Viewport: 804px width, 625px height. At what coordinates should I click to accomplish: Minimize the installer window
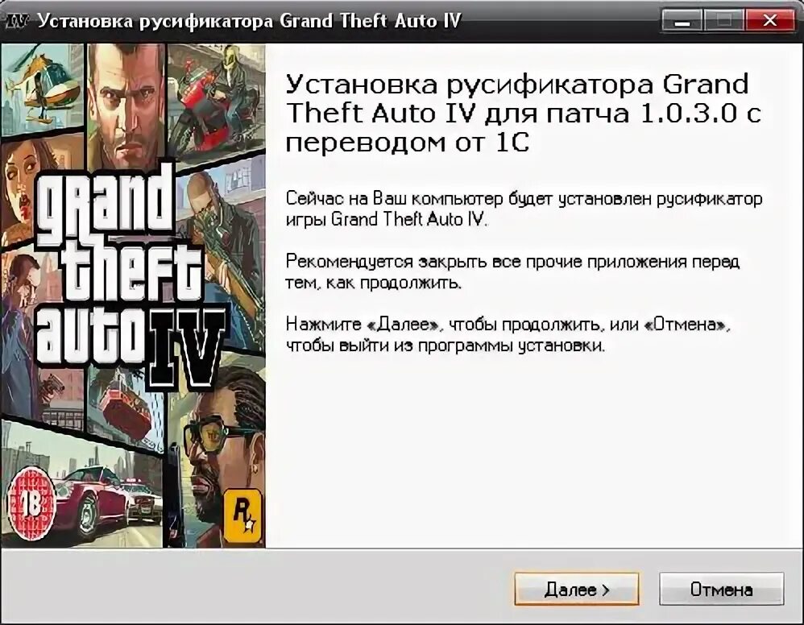click(x=682, y=20)
